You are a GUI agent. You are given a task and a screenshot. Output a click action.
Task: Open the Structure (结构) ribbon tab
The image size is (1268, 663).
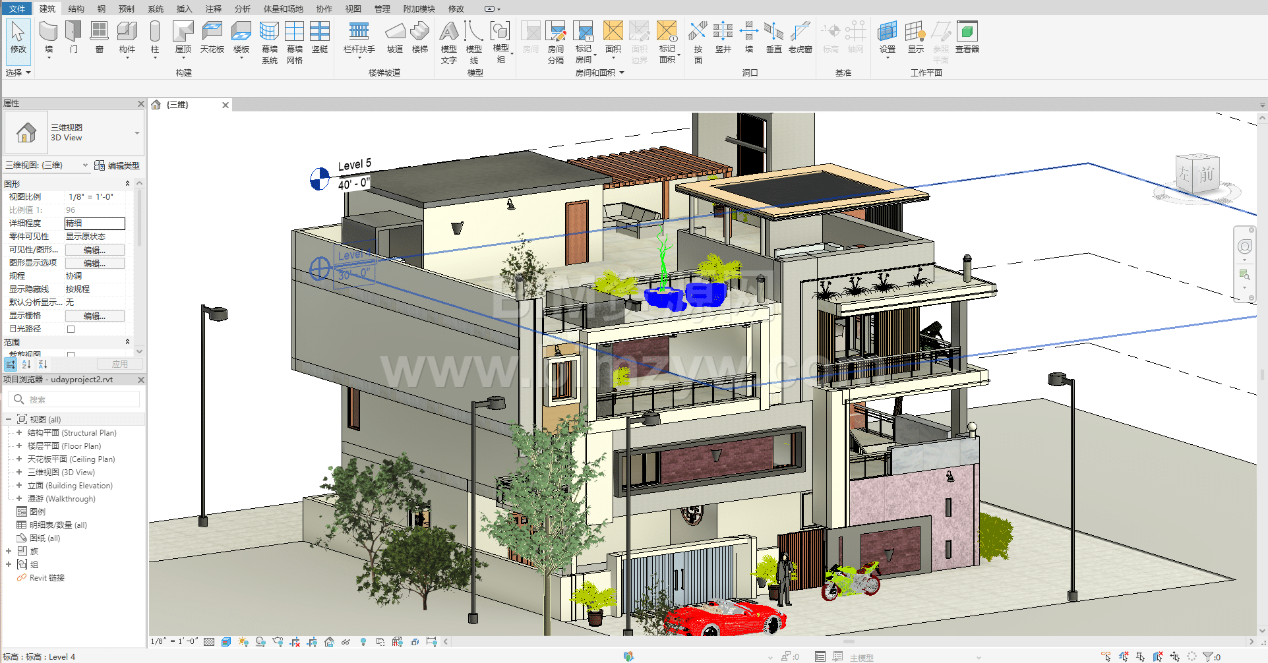click(76, 9)
